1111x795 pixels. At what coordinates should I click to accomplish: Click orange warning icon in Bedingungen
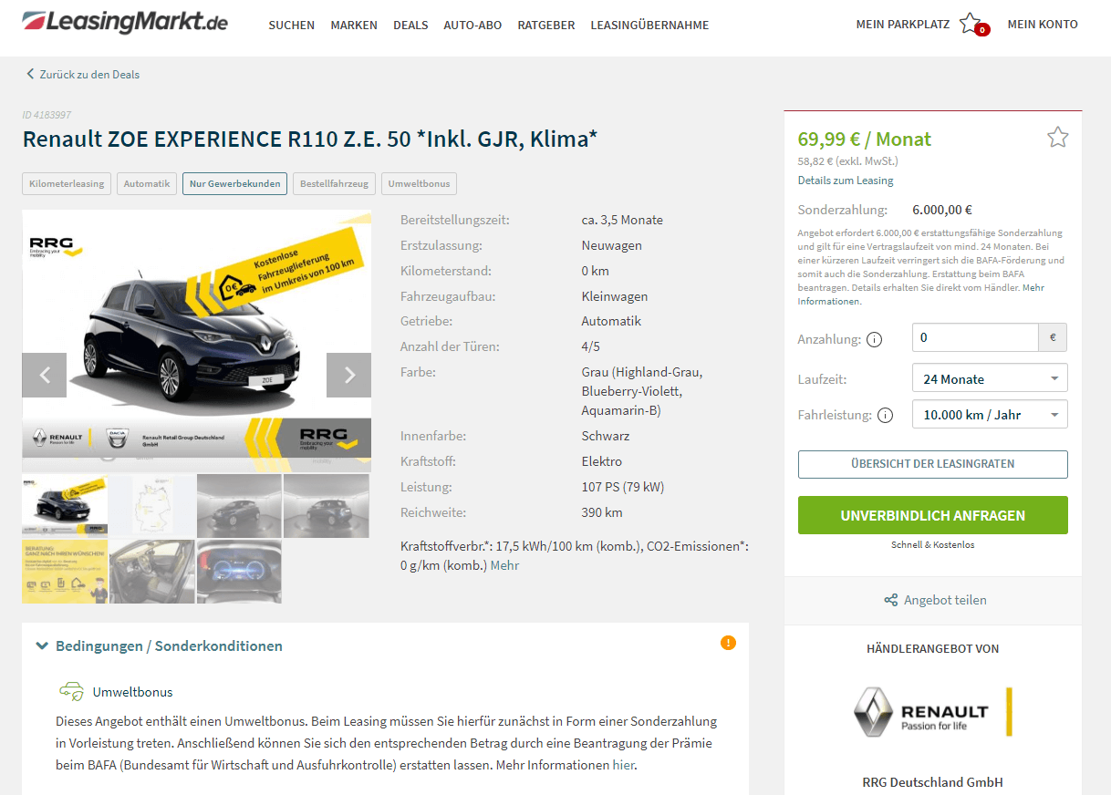tap(728, 643)
